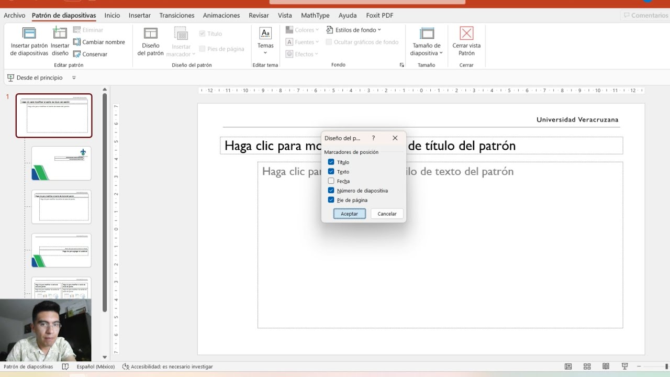Open Reading view icon in status bar
This screenshot has width=670, height=377.
click(606, 367)
